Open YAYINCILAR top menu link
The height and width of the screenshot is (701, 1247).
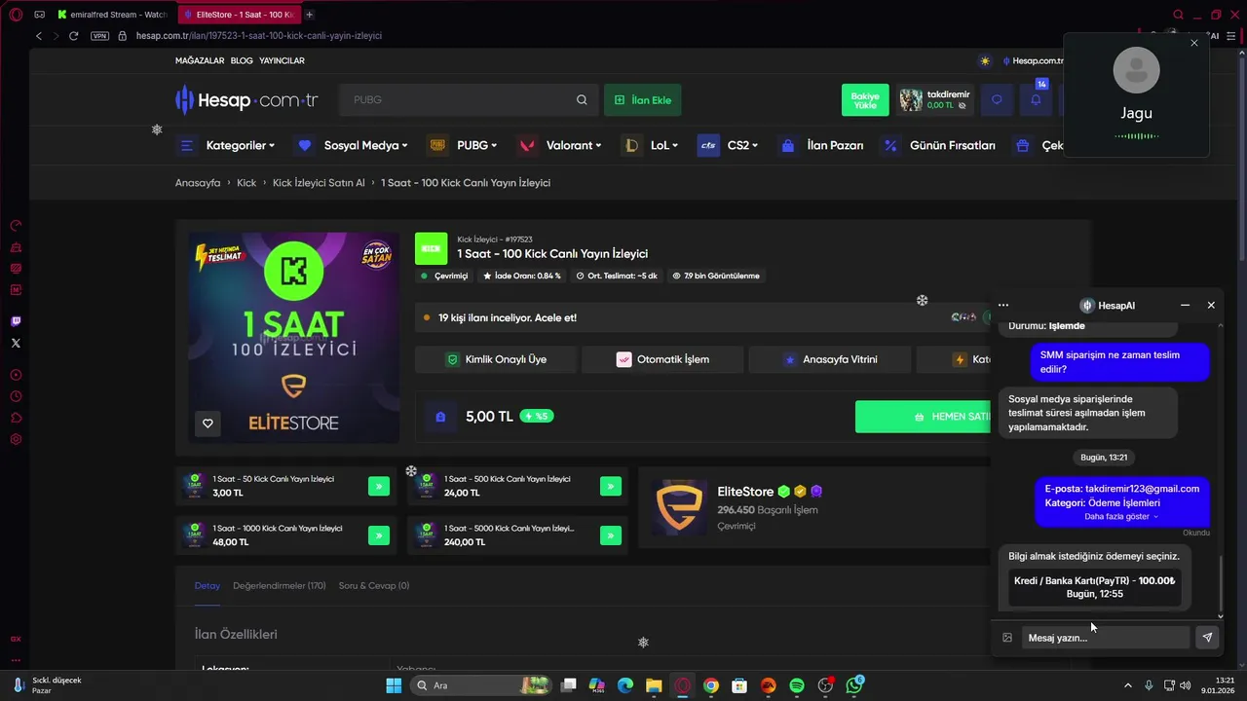click(x=282, y=60)
